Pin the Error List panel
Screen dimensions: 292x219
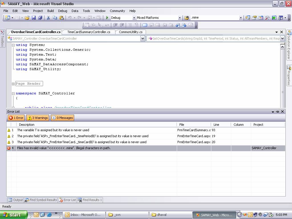click(x=277, y=111)
